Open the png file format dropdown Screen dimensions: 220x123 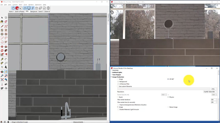tap(214, 89)
